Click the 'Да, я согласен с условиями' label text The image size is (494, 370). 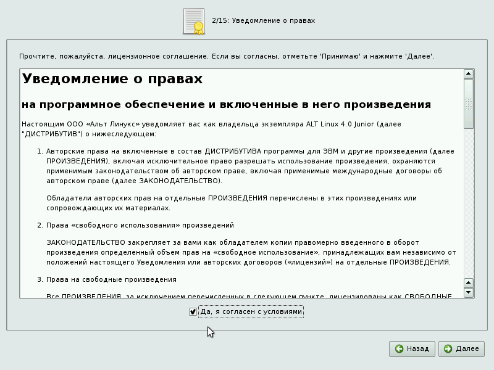pos(251,312)
